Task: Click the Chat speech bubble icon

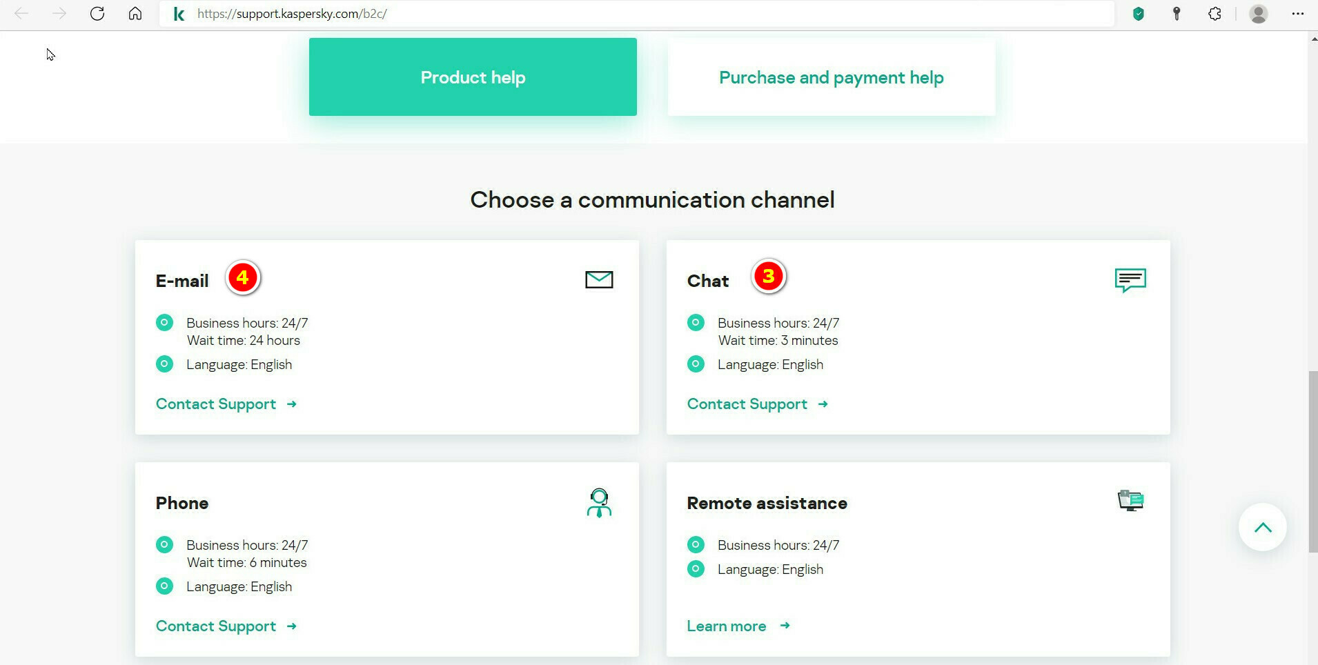Action: click(1130, 280)
